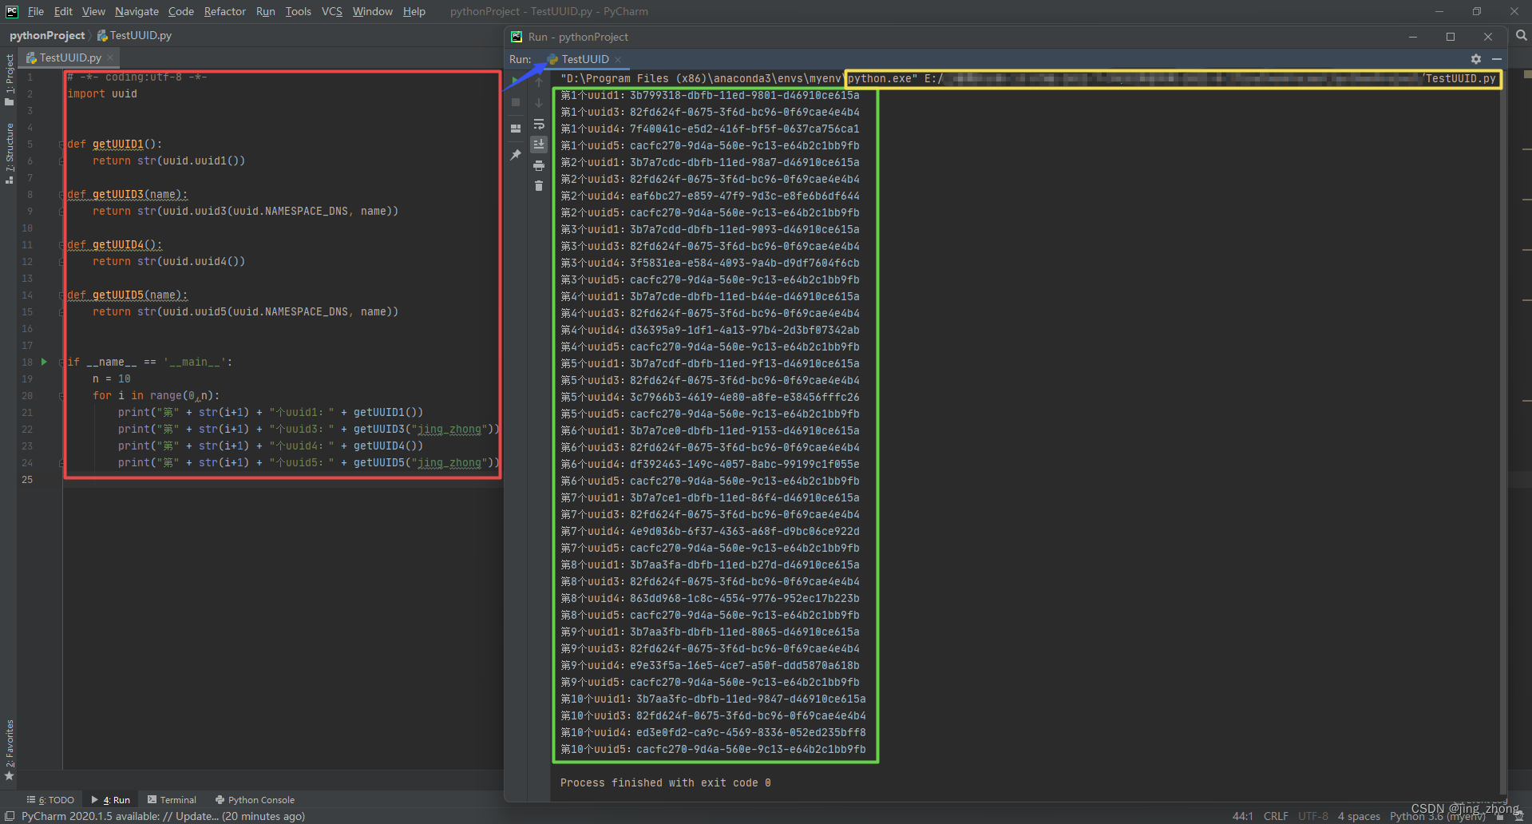Click the Python file icon in breadcrumb
Image resolution: width=1532 pixels, height=824 pixels.
[102, 35]
